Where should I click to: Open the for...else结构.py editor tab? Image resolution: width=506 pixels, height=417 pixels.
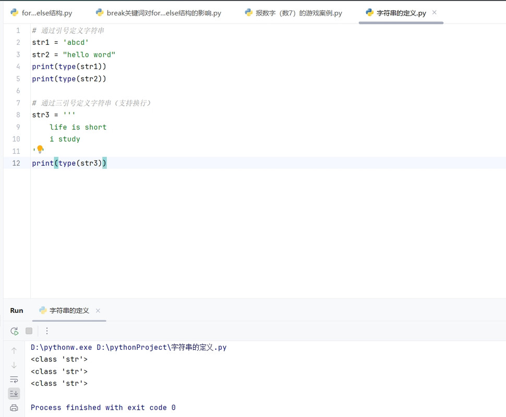[41, 13]
